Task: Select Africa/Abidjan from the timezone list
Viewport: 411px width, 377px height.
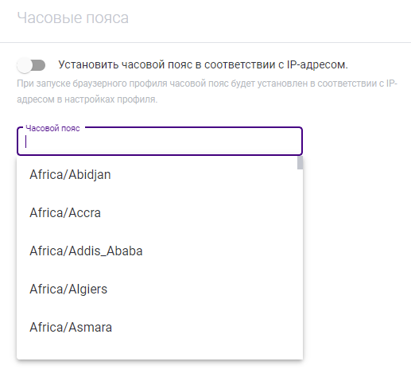Action: tap(160, 175)
